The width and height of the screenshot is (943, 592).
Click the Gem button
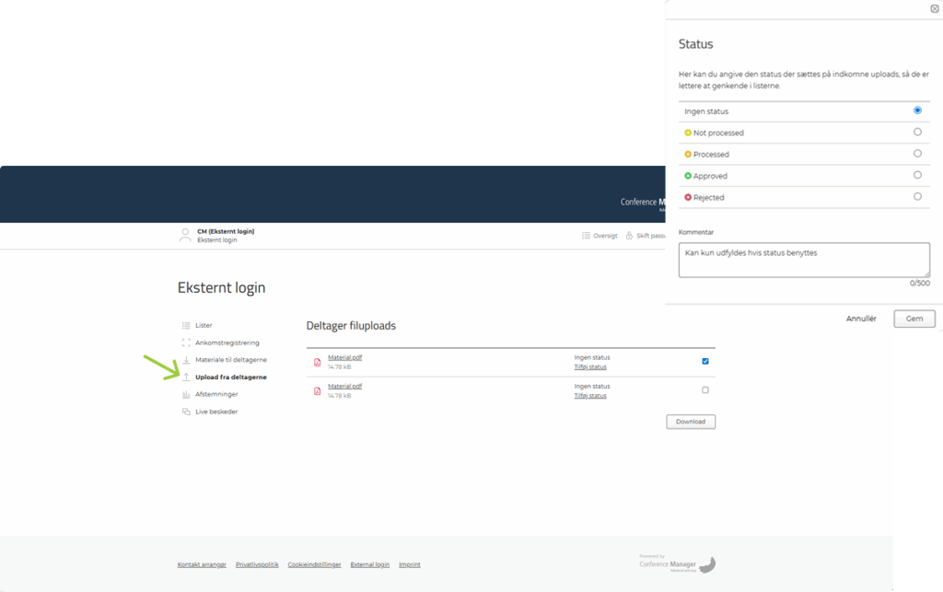pyautogui.click(x=914, y=319)
